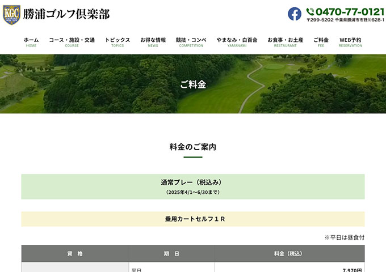The image size is (386, 272).
Task: Click the ※平日は昼食付 note
Action: 345,237
